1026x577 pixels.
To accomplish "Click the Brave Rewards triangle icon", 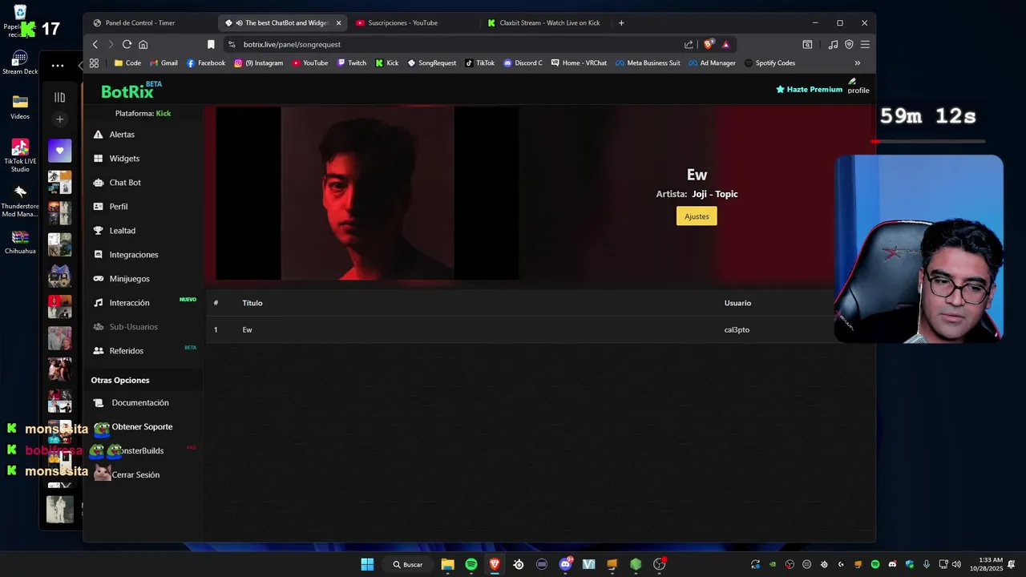I will pyautogui.click(x=725, y=45).
